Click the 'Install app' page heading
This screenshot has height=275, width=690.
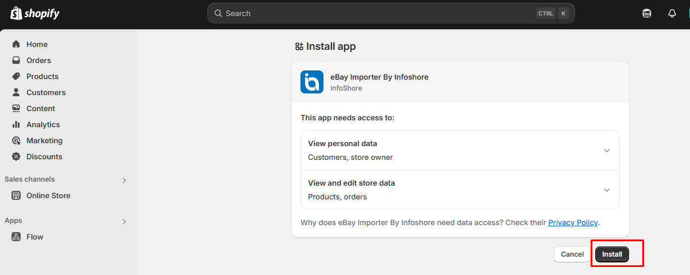[331, 46]
